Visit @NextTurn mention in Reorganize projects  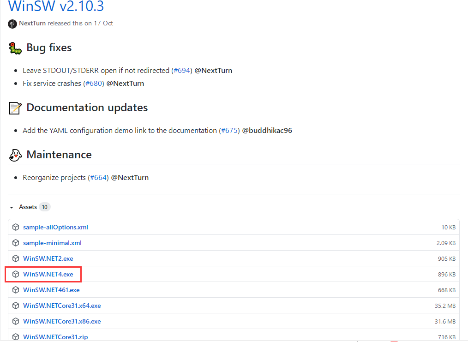click(130, 178)
